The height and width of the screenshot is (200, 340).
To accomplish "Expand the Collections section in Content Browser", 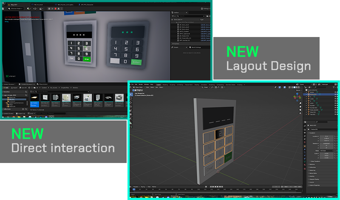I will coord(7,109).
